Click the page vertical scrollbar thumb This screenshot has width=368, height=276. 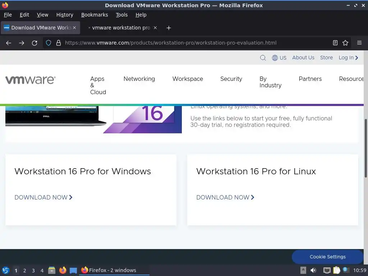[x=365, y=148]
